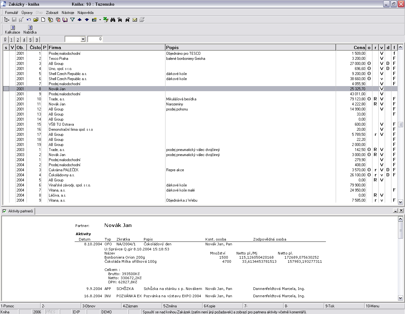Open the Nástroje menu
Viewport: 405px width, 314px height.
(x=68, y=13)
